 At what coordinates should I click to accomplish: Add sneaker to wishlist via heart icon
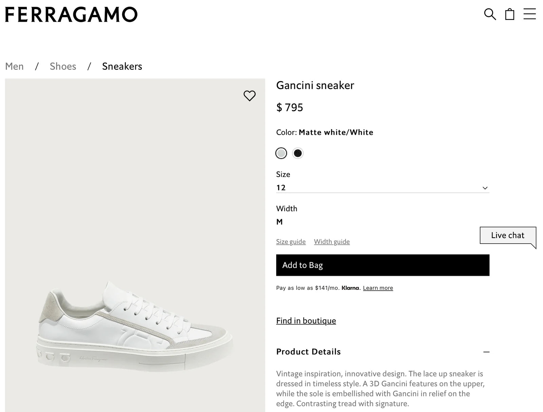tap(250, 96)
